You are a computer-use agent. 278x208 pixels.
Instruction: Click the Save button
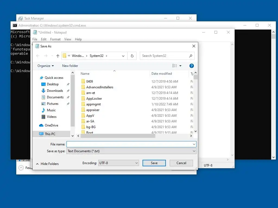click(x=154, y=163)
